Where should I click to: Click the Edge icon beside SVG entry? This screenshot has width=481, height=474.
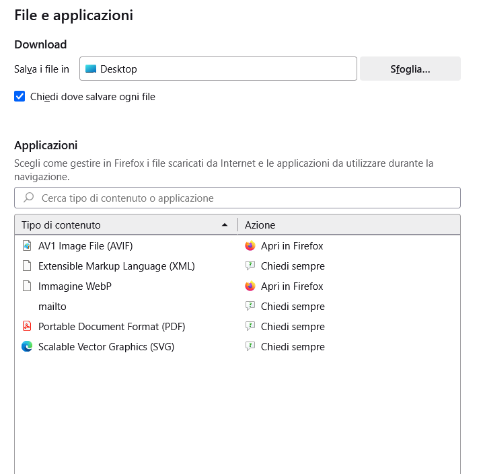(27, 347)
